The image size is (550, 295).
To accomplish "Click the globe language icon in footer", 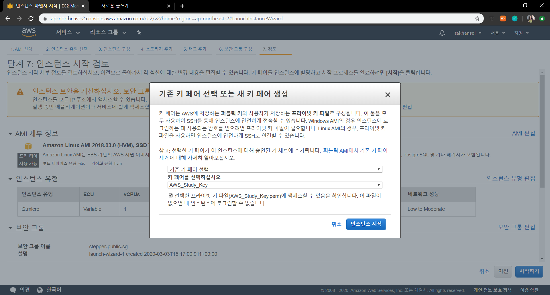I will [x=40, y=290].
